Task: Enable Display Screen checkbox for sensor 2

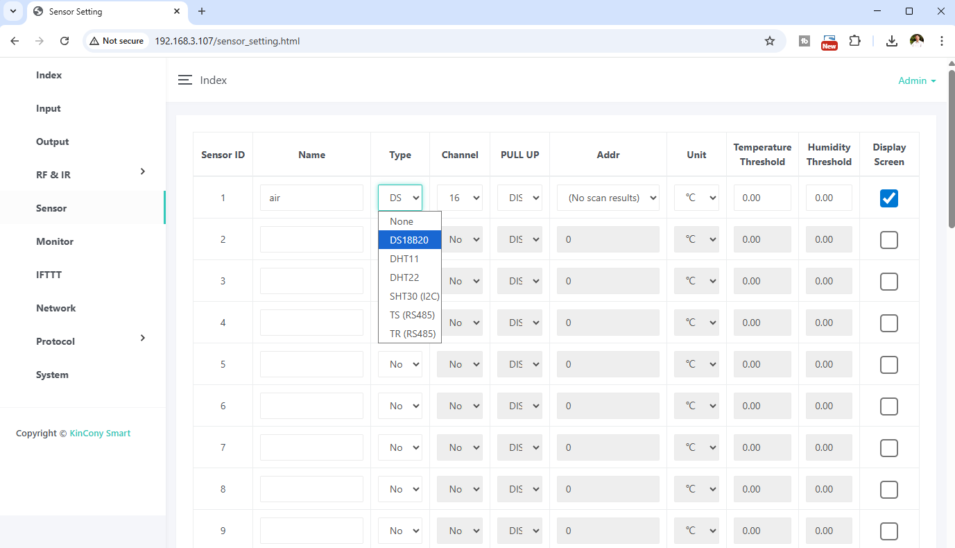Action: pyautogui.click(x=888, y=240)
